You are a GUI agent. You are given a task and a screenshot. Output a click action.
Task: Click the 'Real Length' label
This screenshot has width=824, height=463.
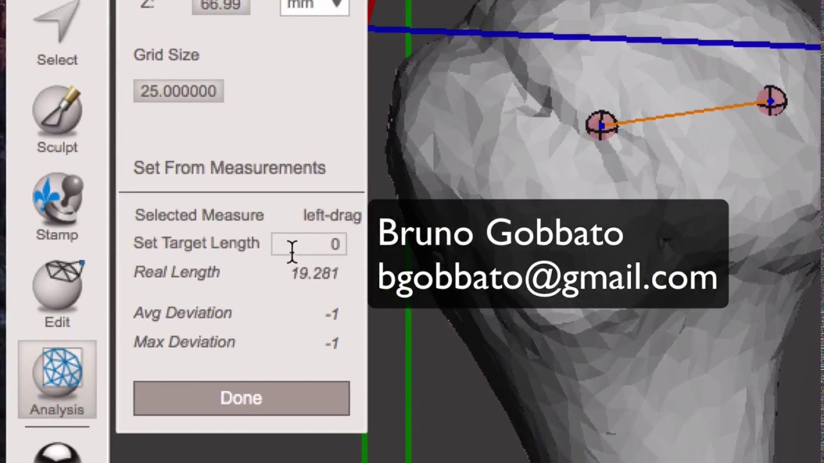pos(177,273)
